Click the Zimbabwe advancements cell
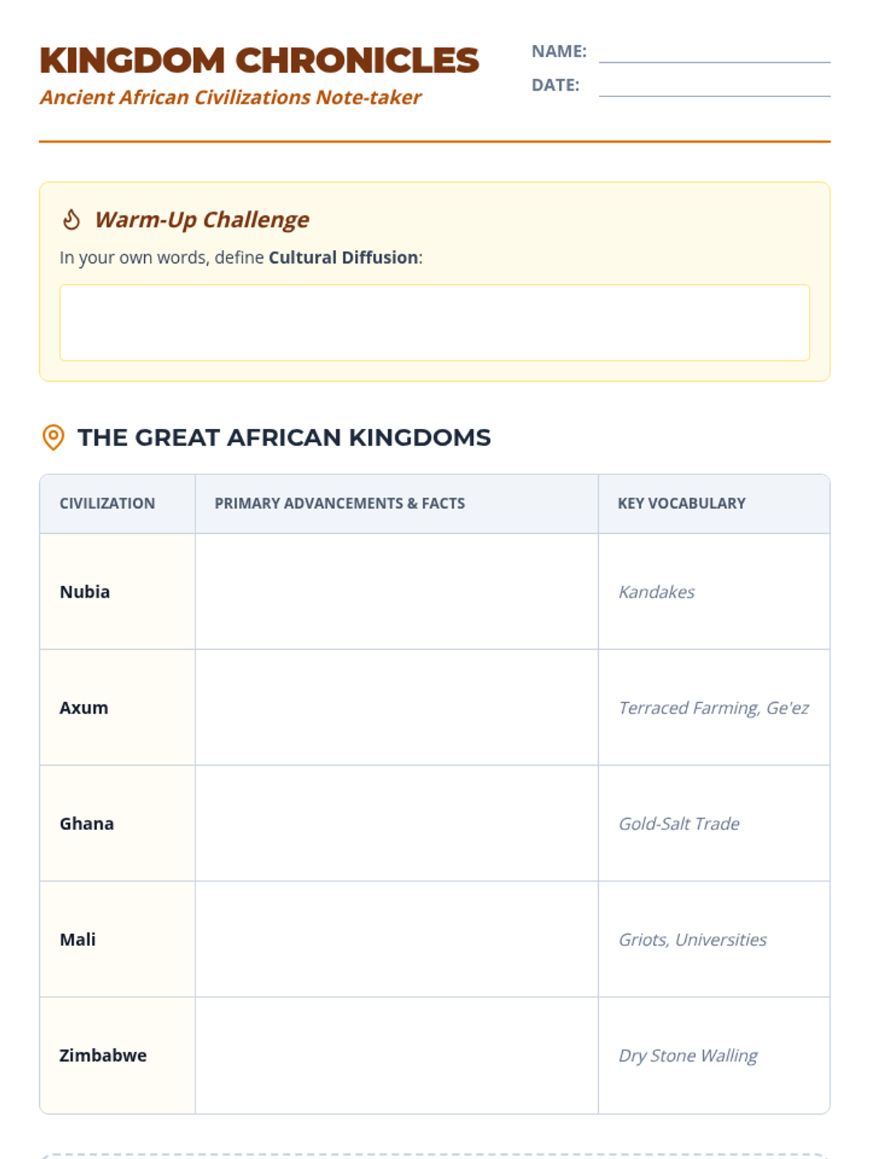This screenshot has width=869, height=1159. pos(396,1055)
